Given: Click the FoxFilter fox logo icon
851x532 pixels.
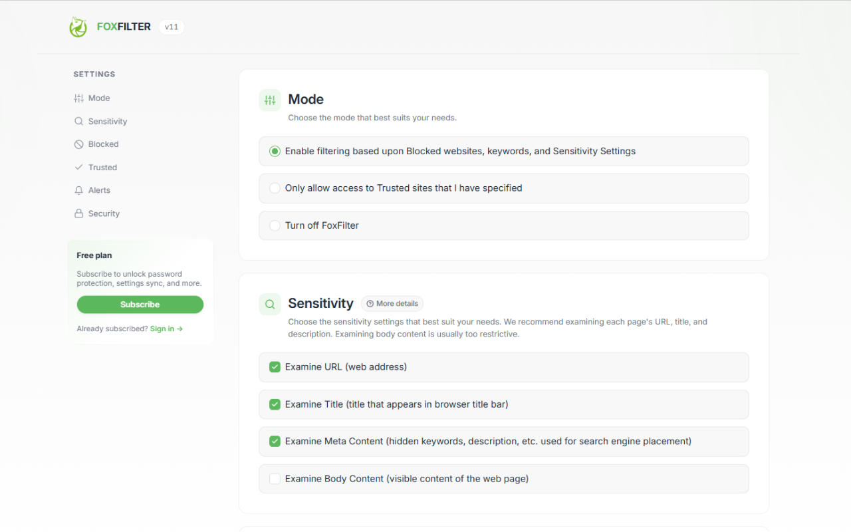Looking at the screenshot, I should [x=78, y=27].
